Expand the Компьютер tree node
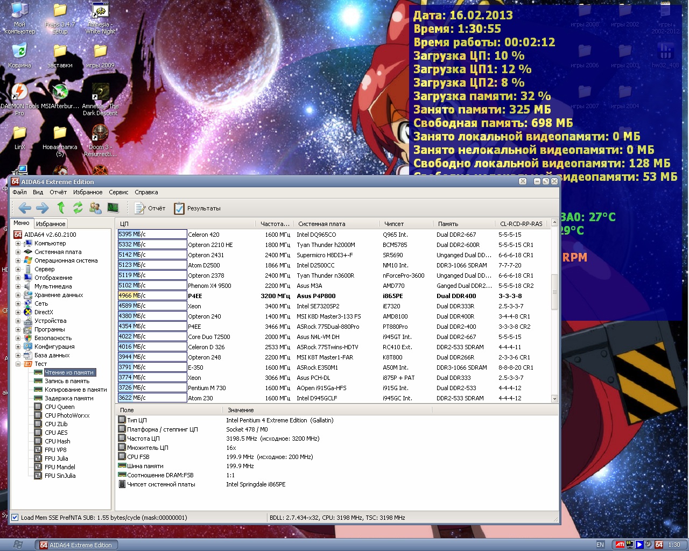Viewport: 689px width, 551px height. click(18, 243)
